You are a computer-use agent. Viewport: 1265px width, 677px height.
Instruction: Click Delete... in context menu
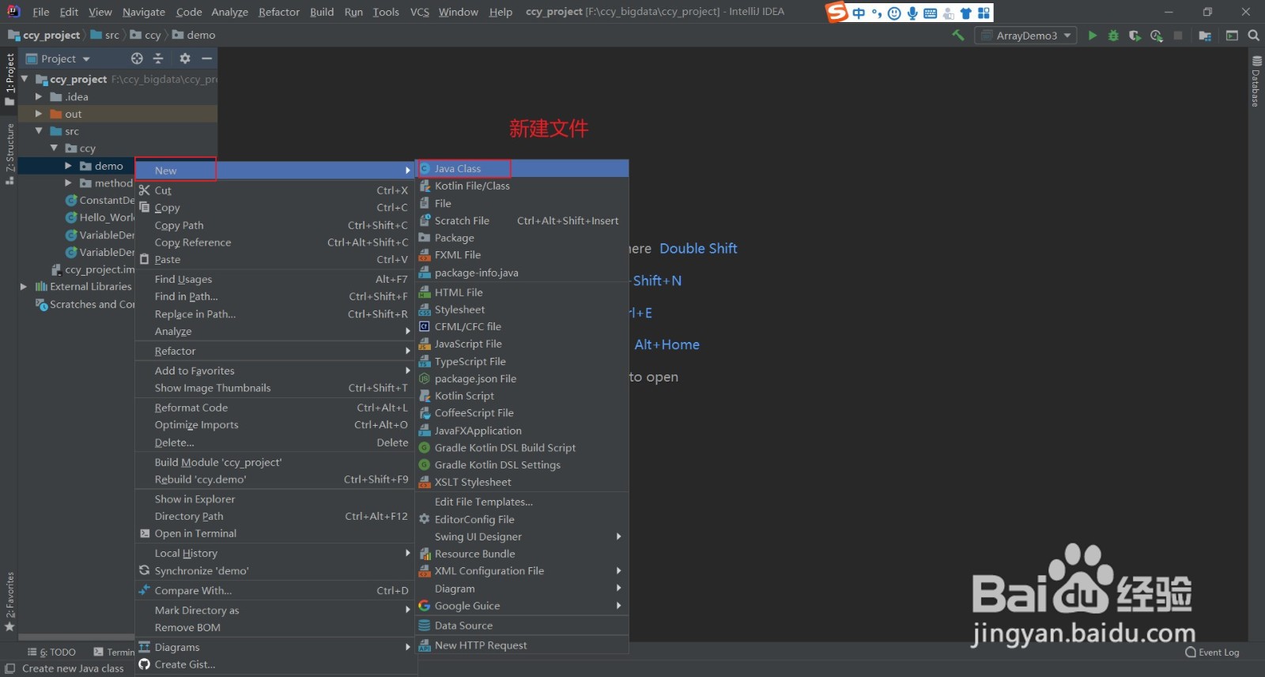275,442
